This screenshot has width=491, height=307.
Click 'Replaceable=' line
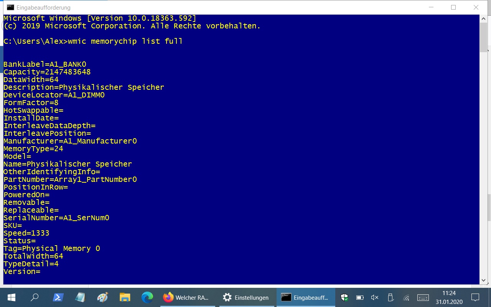(x=31, y=210)
